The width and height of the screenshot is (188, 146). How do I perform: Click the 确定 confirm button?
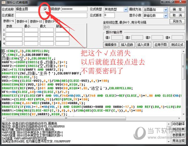click(177, 9)
